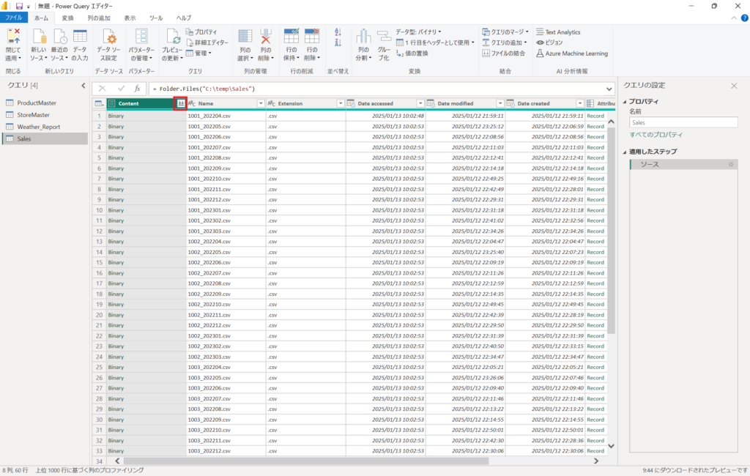Open Date modified column filter dropdown
750x476 pixels.
[500, 103]
